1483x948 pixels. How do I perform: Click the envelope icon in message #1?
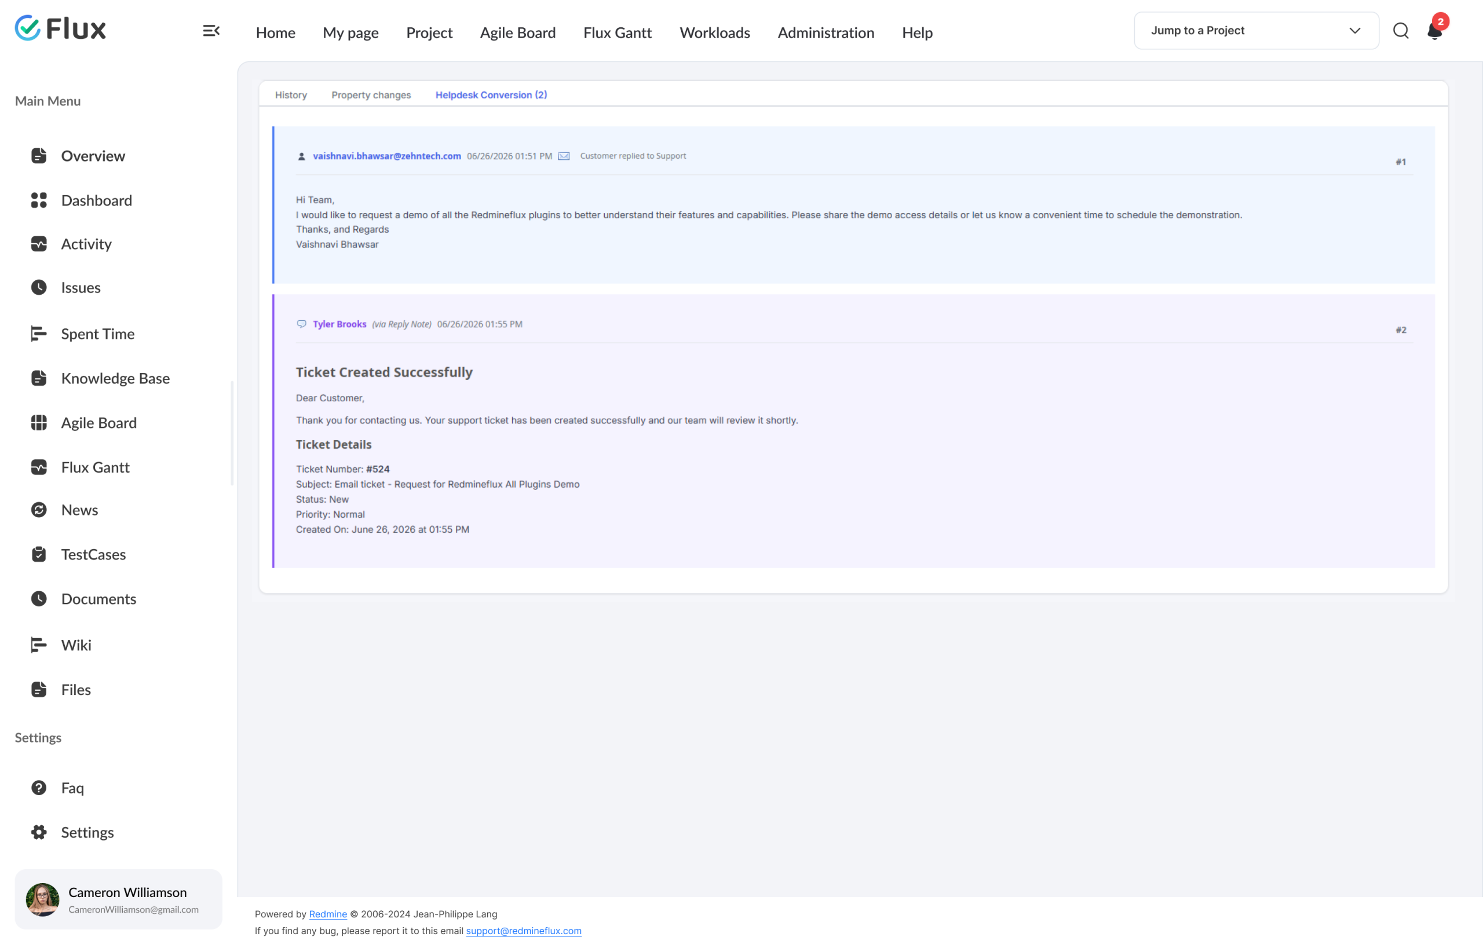tap(564, 156)
